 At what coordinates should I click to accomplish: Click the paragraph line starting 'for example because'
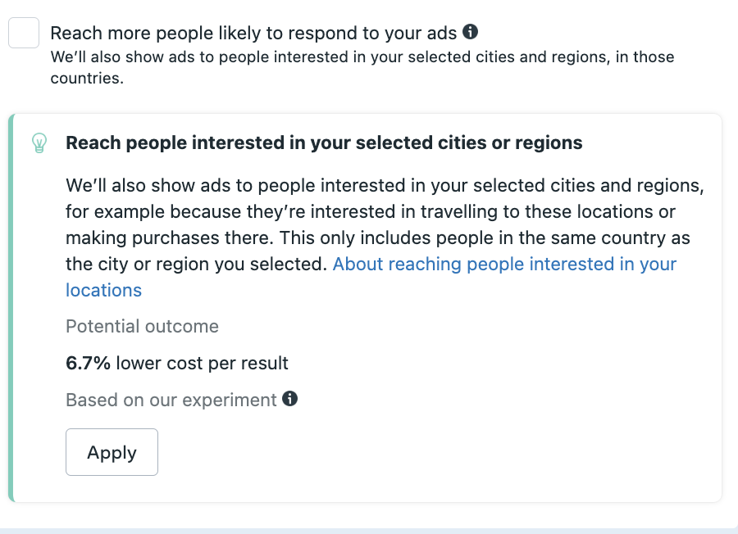click(370, 212)
